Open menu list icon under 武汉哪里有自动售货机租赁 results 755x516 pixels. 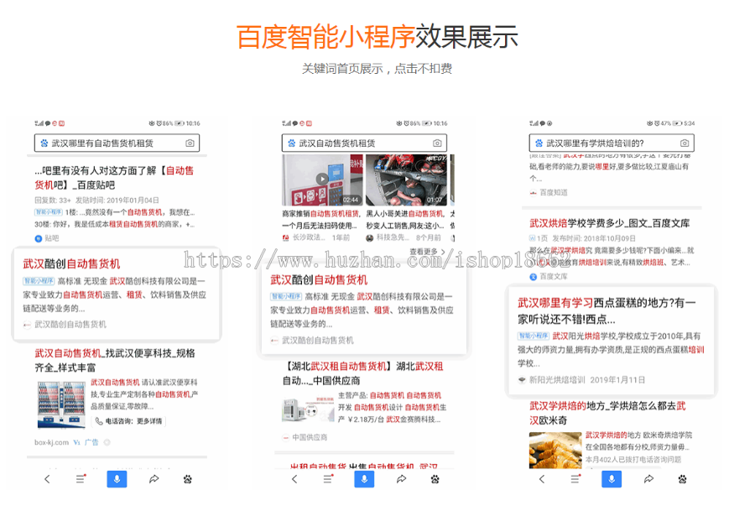tap(81, 479)
